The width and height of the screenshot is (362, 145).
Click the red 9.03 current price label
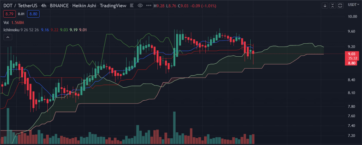[x=351, y=54]
